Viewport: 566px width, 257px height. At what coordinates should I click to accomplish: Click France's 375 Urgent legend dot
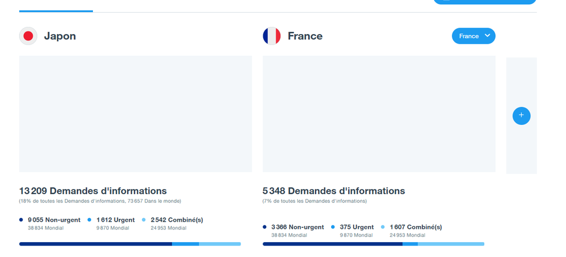click(333, 227)
